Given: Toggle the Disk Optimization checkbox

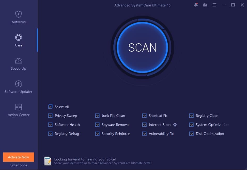Looking at the screenshot, I should point(191,134).
